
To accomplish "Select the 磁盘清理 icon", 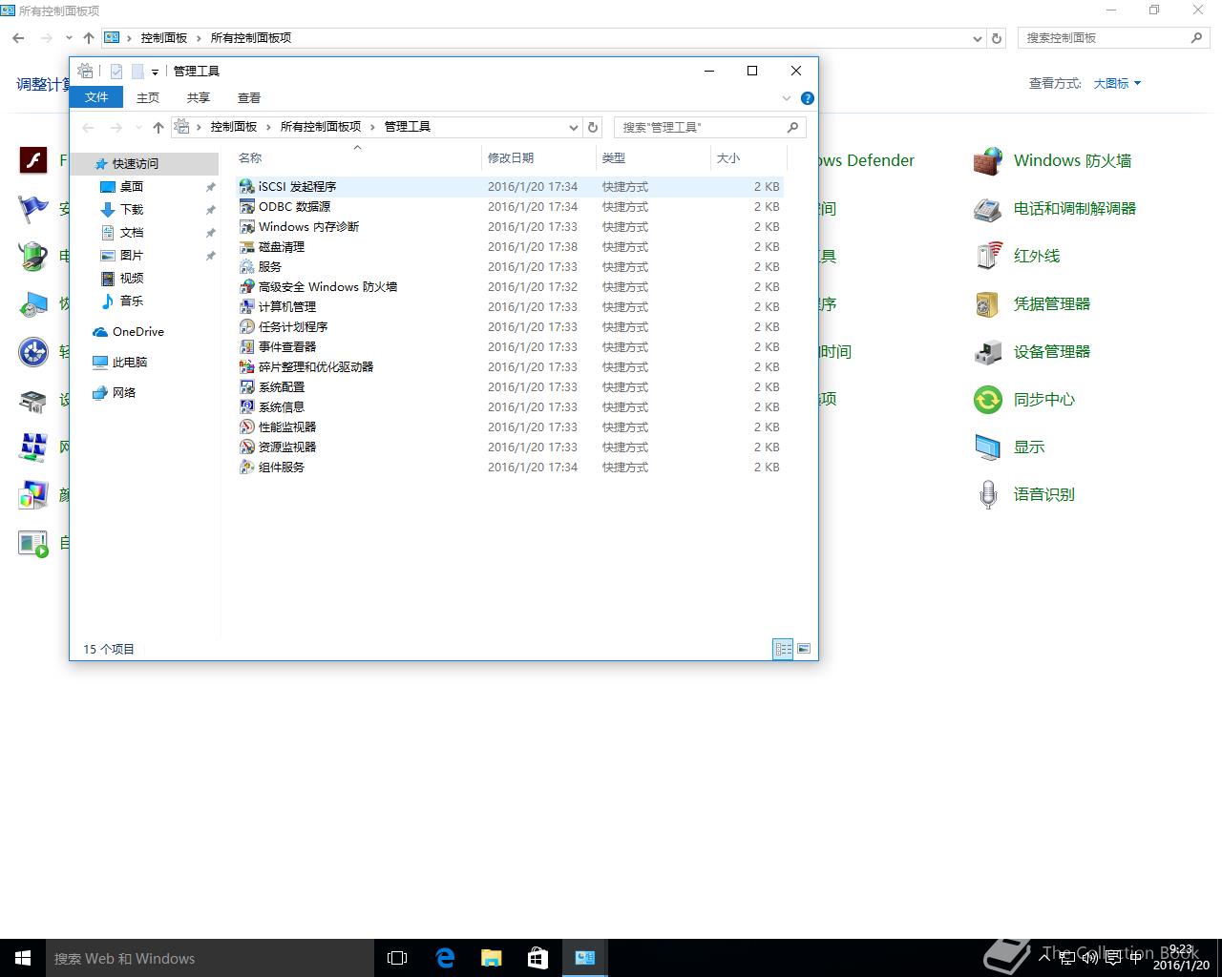I will pyautogui.click(x=247, y=246).
